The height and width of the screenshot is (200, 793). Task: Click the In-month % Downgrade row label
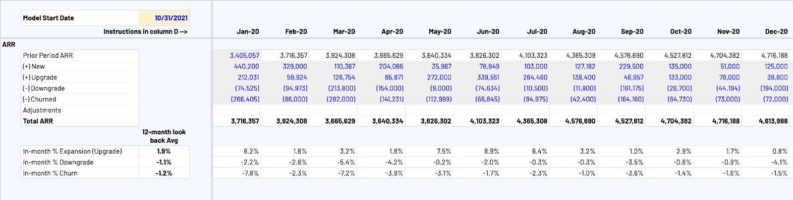58,162
